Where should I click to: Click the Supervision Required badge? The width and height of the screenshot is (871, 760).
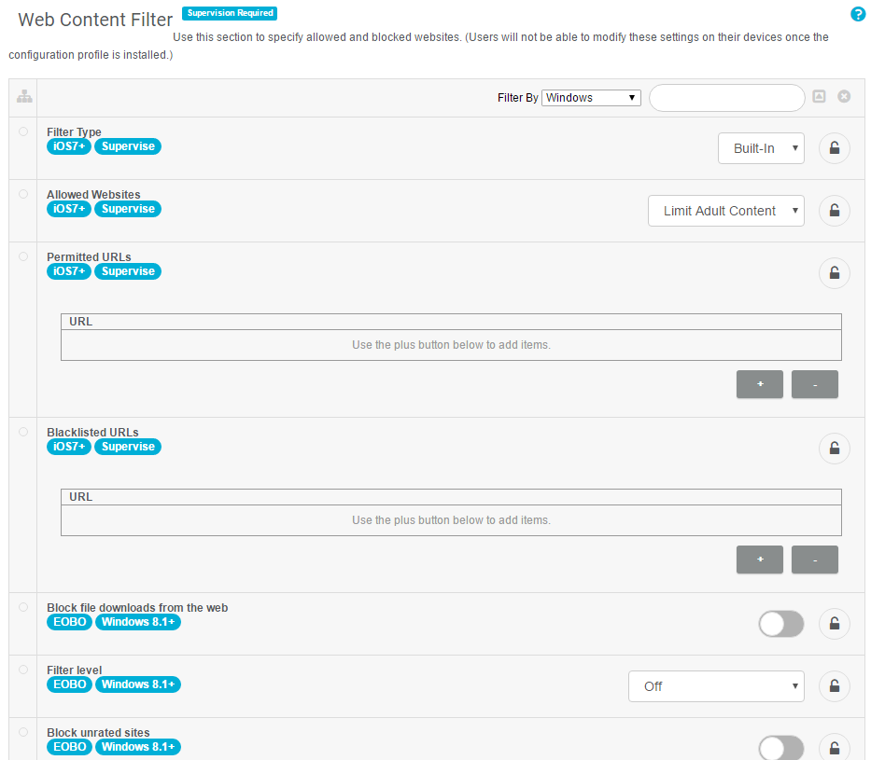(x=229, y=13)
